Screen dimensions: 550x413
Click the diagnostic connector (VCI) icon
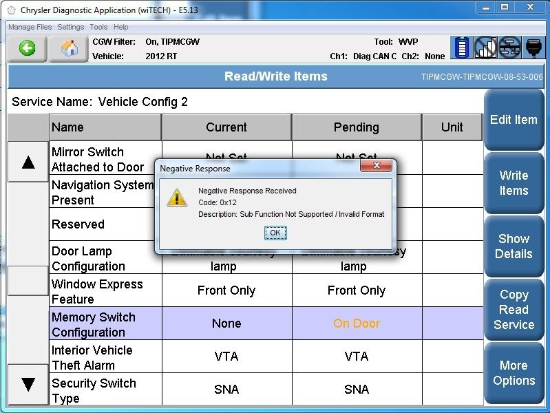(x=533, y=47)
